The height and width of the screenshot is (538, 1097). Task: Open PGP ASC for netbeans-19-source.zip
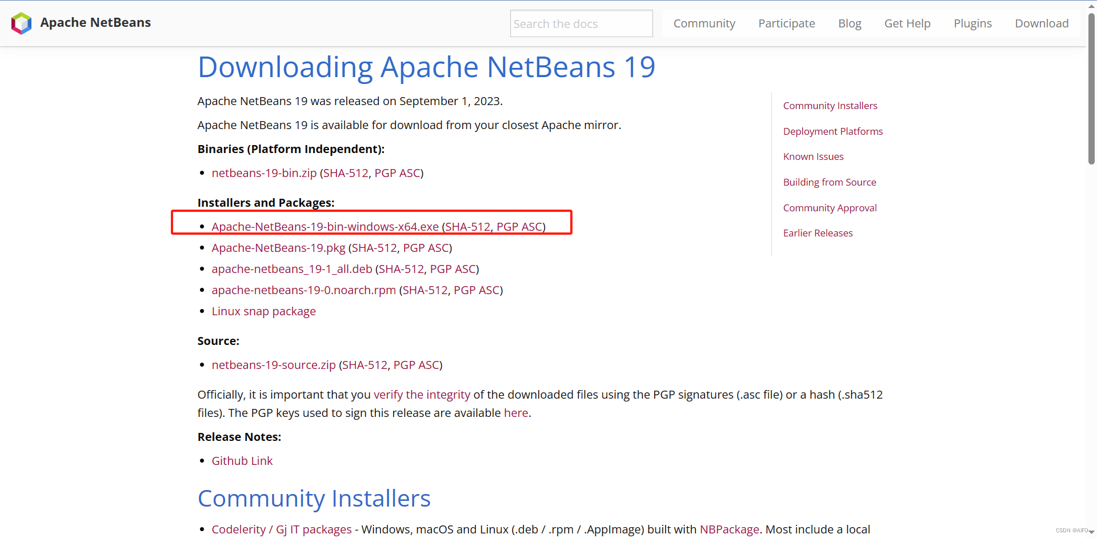click(x=416, y=365)
